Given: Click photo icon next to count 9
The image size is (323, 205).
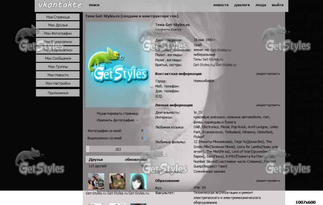Looking at the screenshot, I should [x=145, y=131].
